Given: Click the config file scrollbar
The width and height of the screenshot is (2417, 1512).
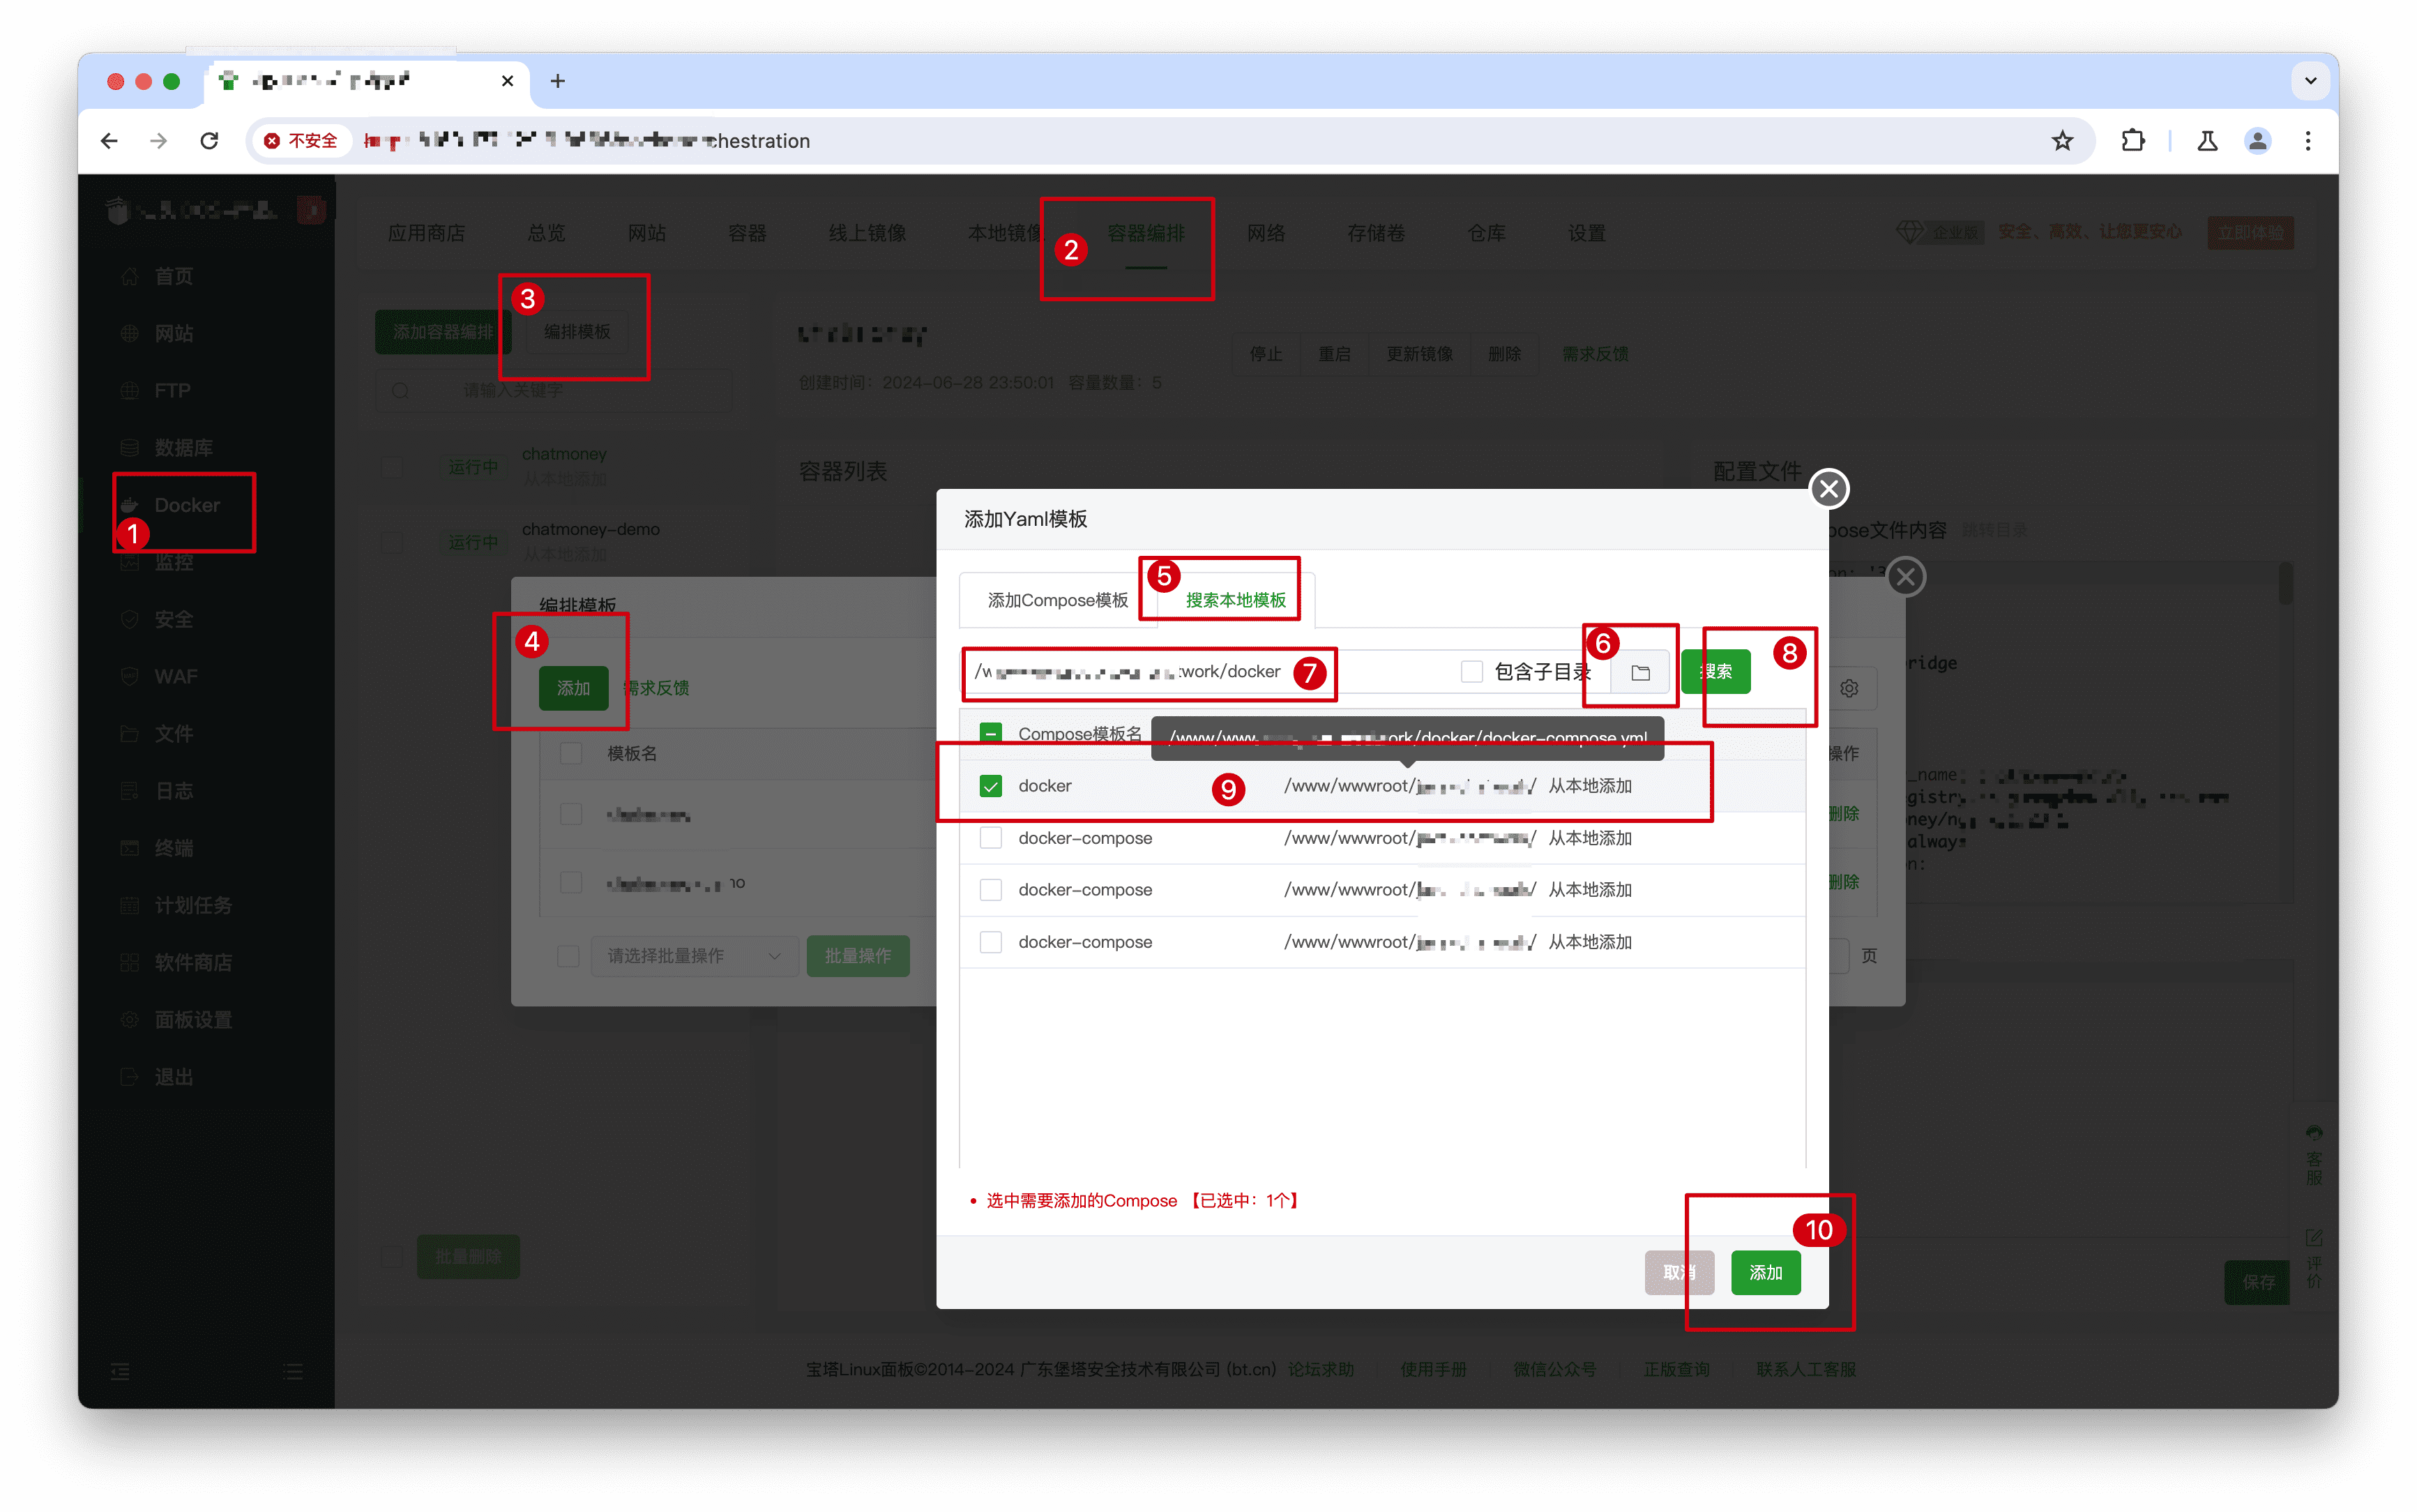Looking at the screenshot, I should [2284, 583].
